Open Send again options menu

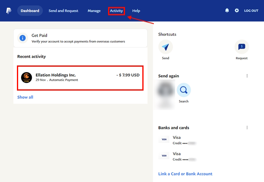tap(247, 76)
